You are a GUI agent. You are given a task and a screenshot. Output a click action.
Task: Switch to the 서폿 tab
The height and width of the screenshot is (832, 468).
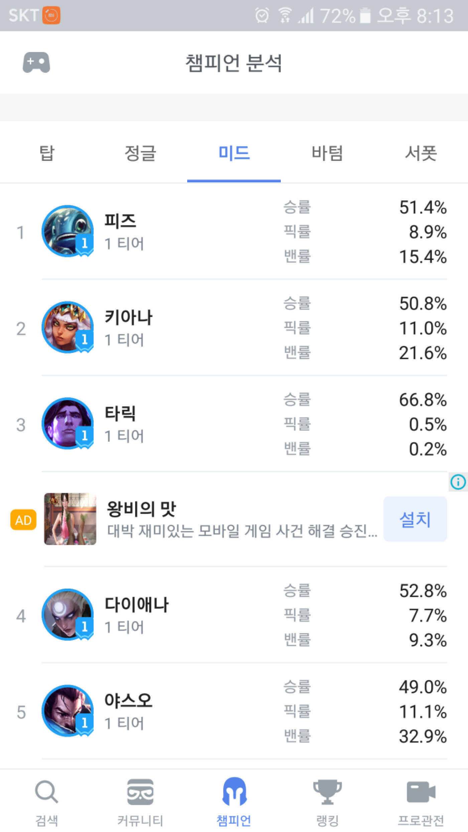421,153
